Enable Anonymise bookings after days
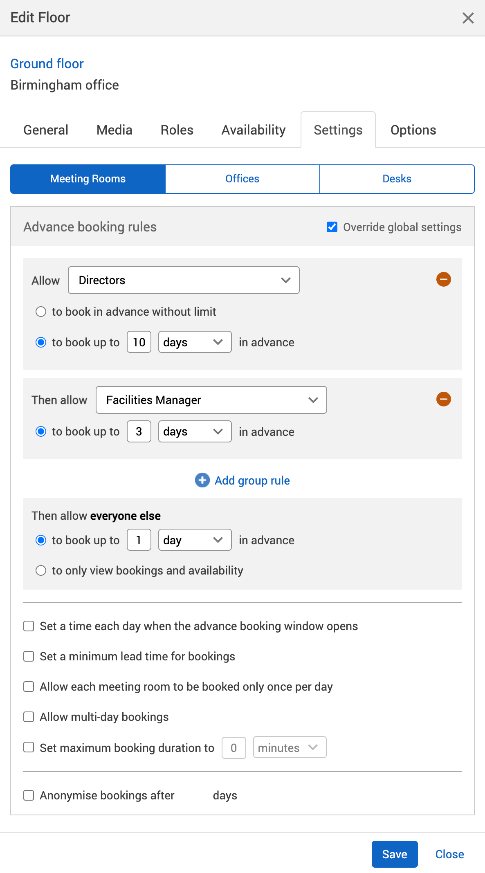485x873 pixels. tap(29, 795)
